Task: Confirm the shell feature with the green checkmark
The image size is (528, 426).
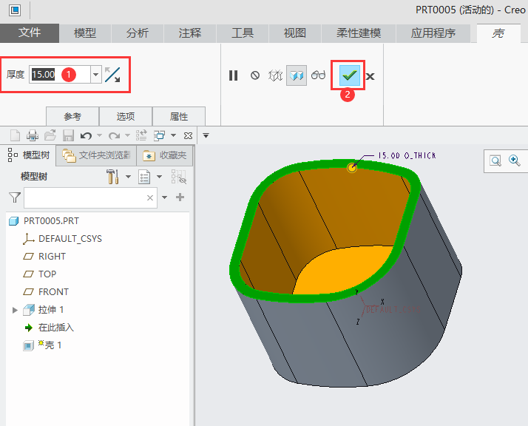Action: coord(349,75)
